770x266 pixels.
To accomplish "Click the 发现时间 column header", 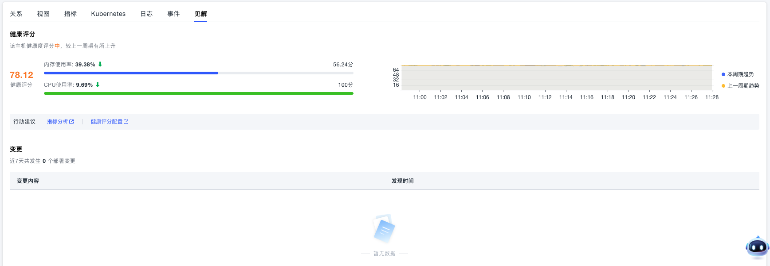I will (402, 181).
